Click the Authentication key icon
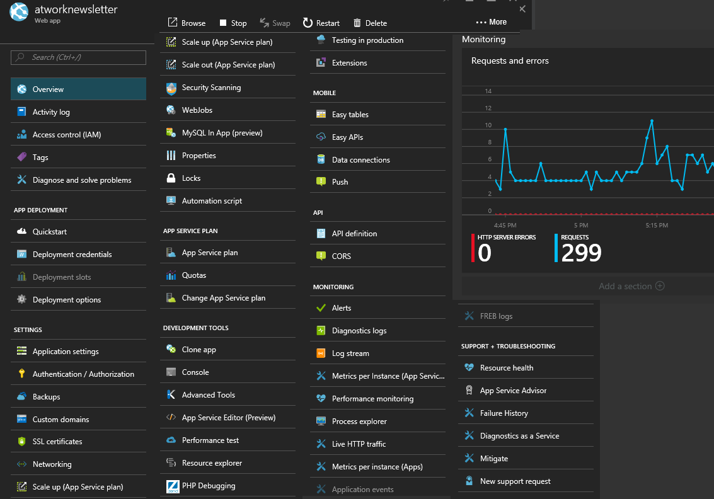The height and width of the screenshot is (499, 714). (21, 374)
